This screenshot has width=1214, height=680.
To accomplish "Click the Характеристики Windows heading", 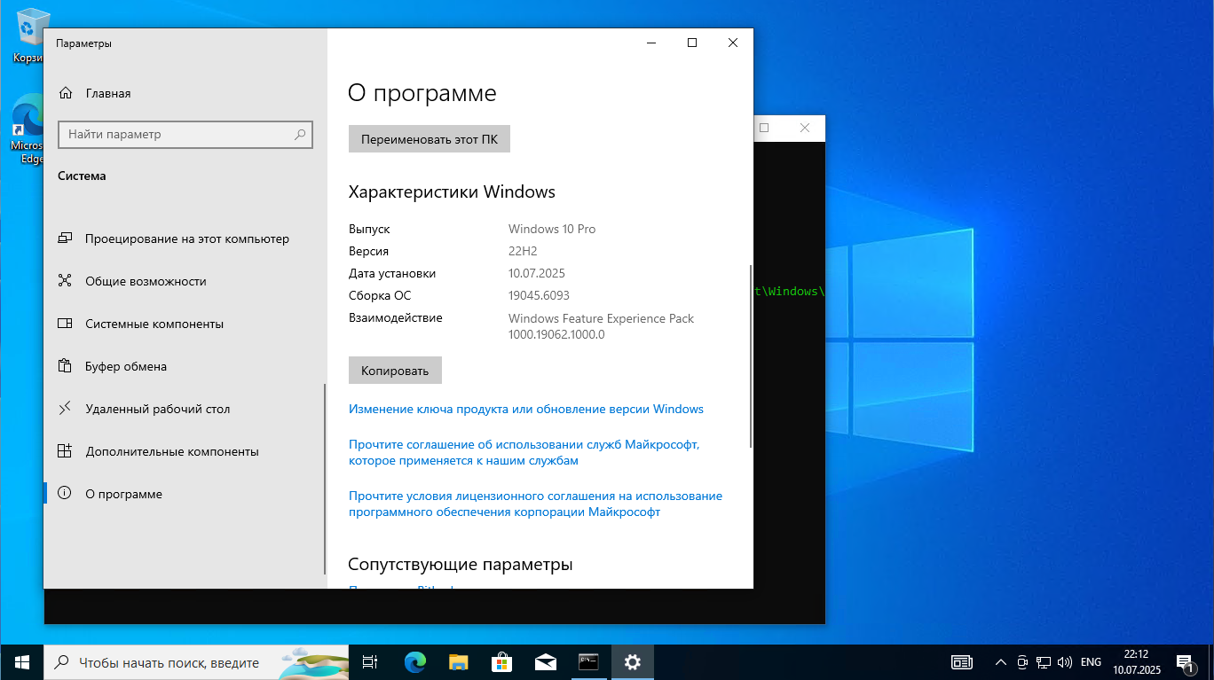I will 452,191.
